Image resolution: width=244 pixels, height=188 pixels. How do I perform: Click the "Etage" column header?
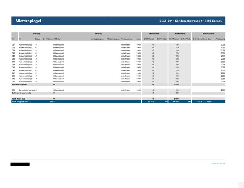click(x=38, y=39)
